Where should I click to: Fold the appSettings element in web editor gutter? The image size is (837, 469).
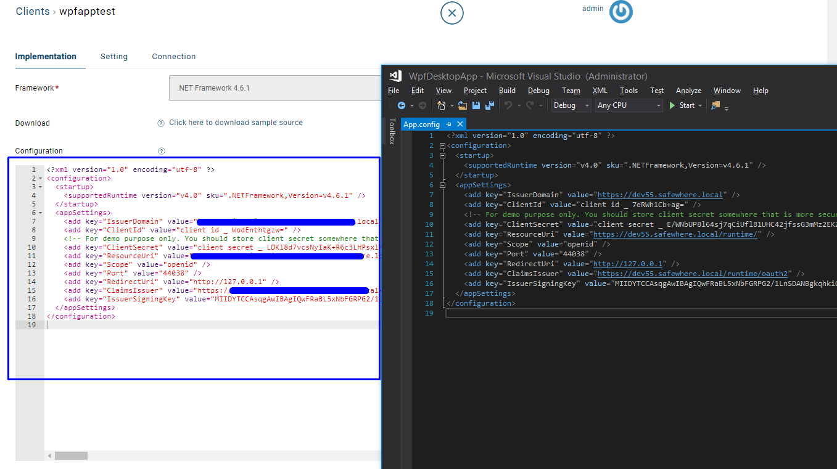pyautogui.click(x=41, y=213)
